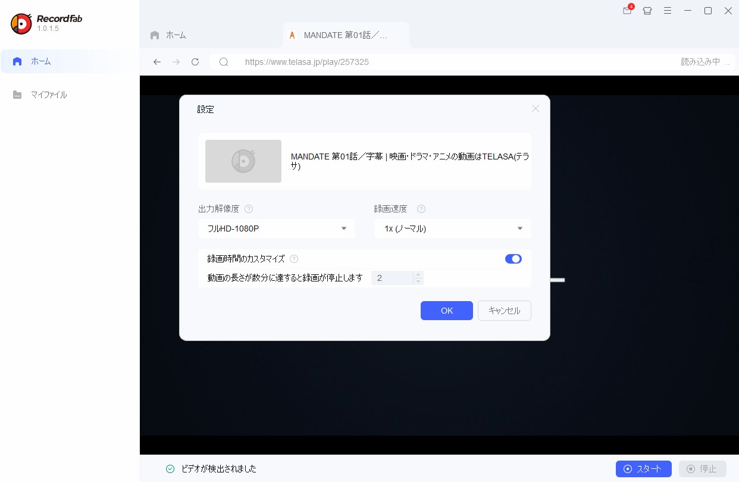
Task: Close the 設定 dialog with X
Action: coord(536,108)
